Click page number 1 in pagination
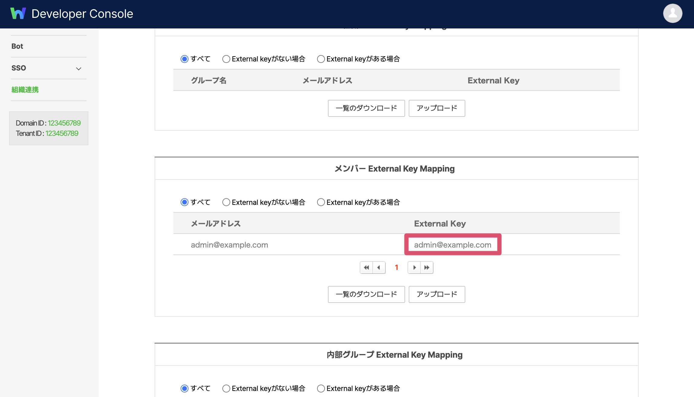694x397 pixels. pyautogui.click(x=397, y=267)
